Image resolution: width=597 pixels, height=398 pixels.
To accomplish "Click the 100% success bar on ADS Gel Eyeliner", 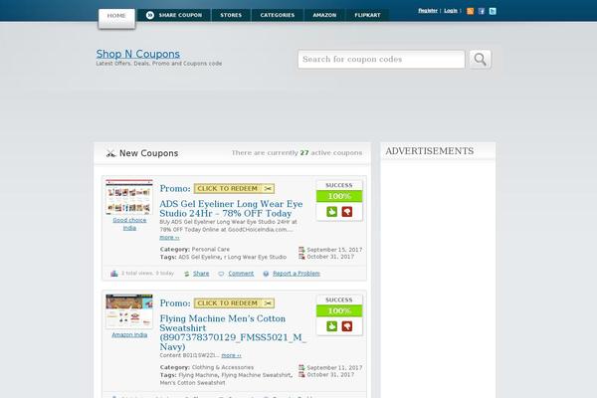I will 339,196.
